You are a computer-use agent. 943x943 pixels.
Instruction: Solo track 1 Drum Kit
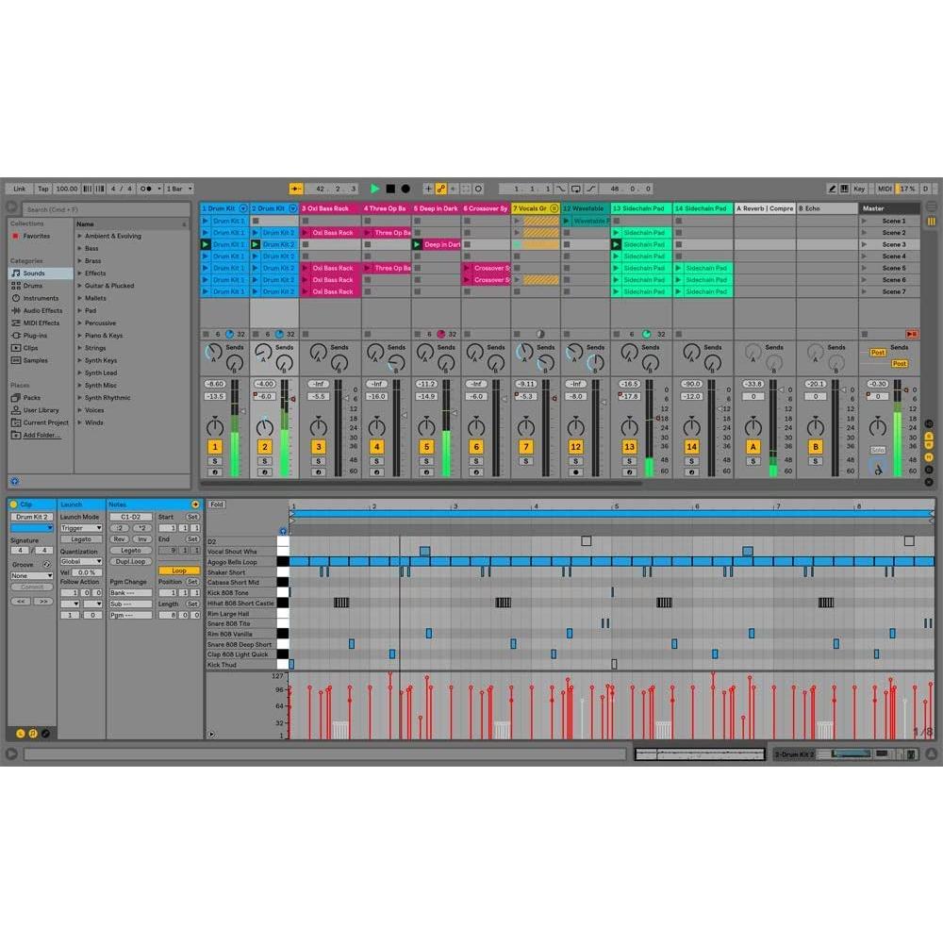tap(214, 461)
